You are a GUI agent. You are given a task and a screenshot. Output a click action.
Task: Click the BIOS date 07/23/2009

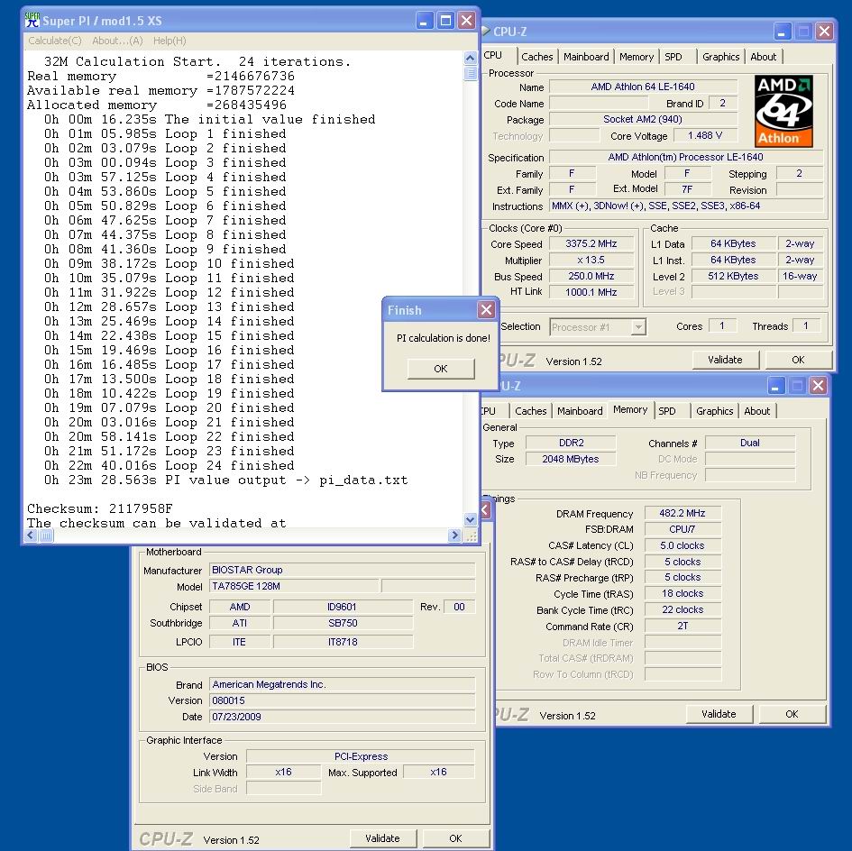click(x=343, y=717)
